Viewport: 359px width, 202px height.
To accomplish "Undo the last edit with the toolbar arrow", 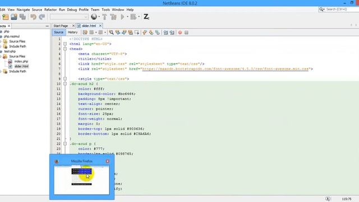I will tap(34, 17).
